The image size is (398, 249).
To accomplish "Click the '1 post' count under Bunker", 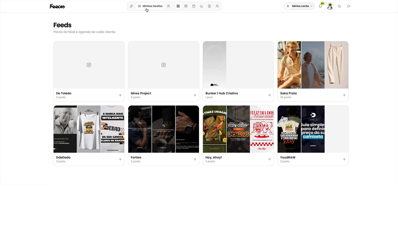I will click(209, 97).
